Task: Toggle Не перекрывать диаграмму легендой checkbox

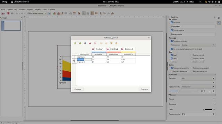Action: (x=172, y=49)
